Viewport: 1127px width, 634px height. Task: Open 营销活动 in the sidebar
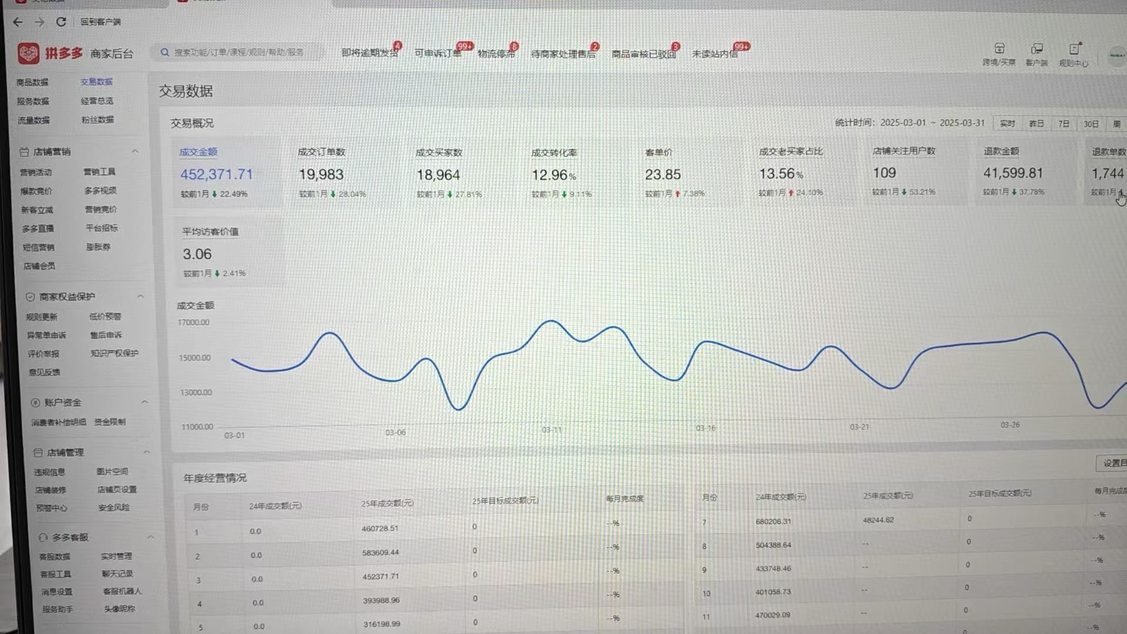36,173
